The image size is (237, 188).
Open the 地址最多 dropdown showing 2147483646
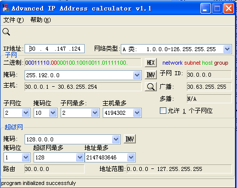pyautogui.click(x=131, y=157)
